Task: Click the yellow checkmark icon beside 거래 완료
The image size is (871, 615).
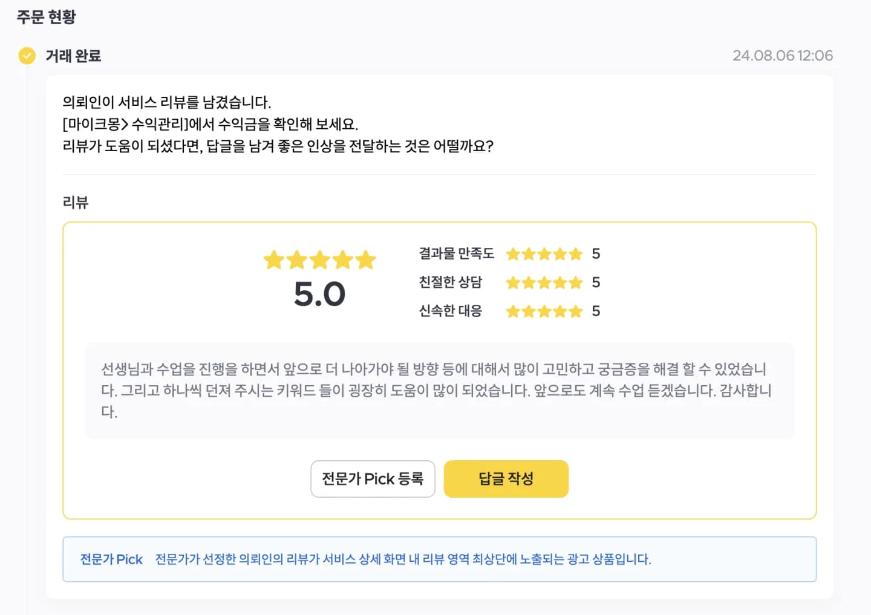Action: coord(27,56)
